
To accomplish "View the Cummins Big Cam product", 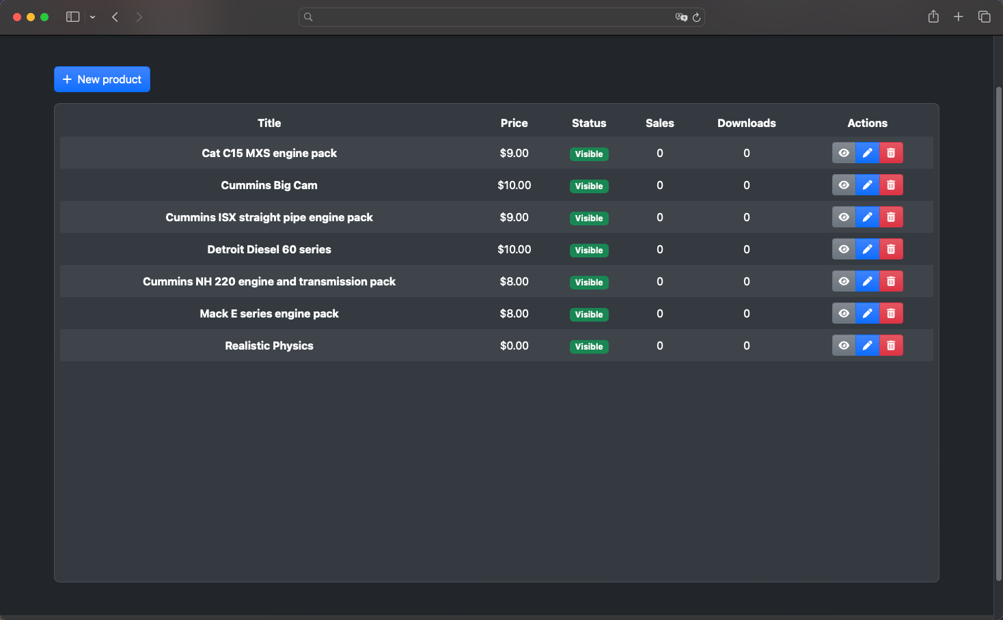I will coord(844,185).
